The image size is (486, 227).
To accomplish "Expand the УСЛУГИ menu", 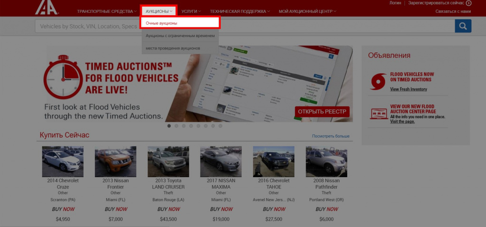I will pyautogui.click(x=191, y=11).
